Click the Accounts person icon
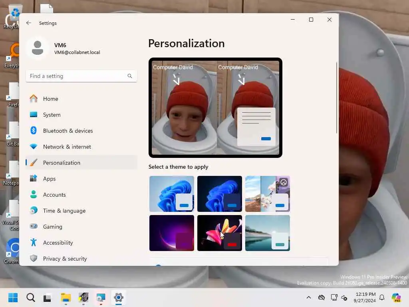The width and height of the screenshot is (409, 307). [34, 195]
